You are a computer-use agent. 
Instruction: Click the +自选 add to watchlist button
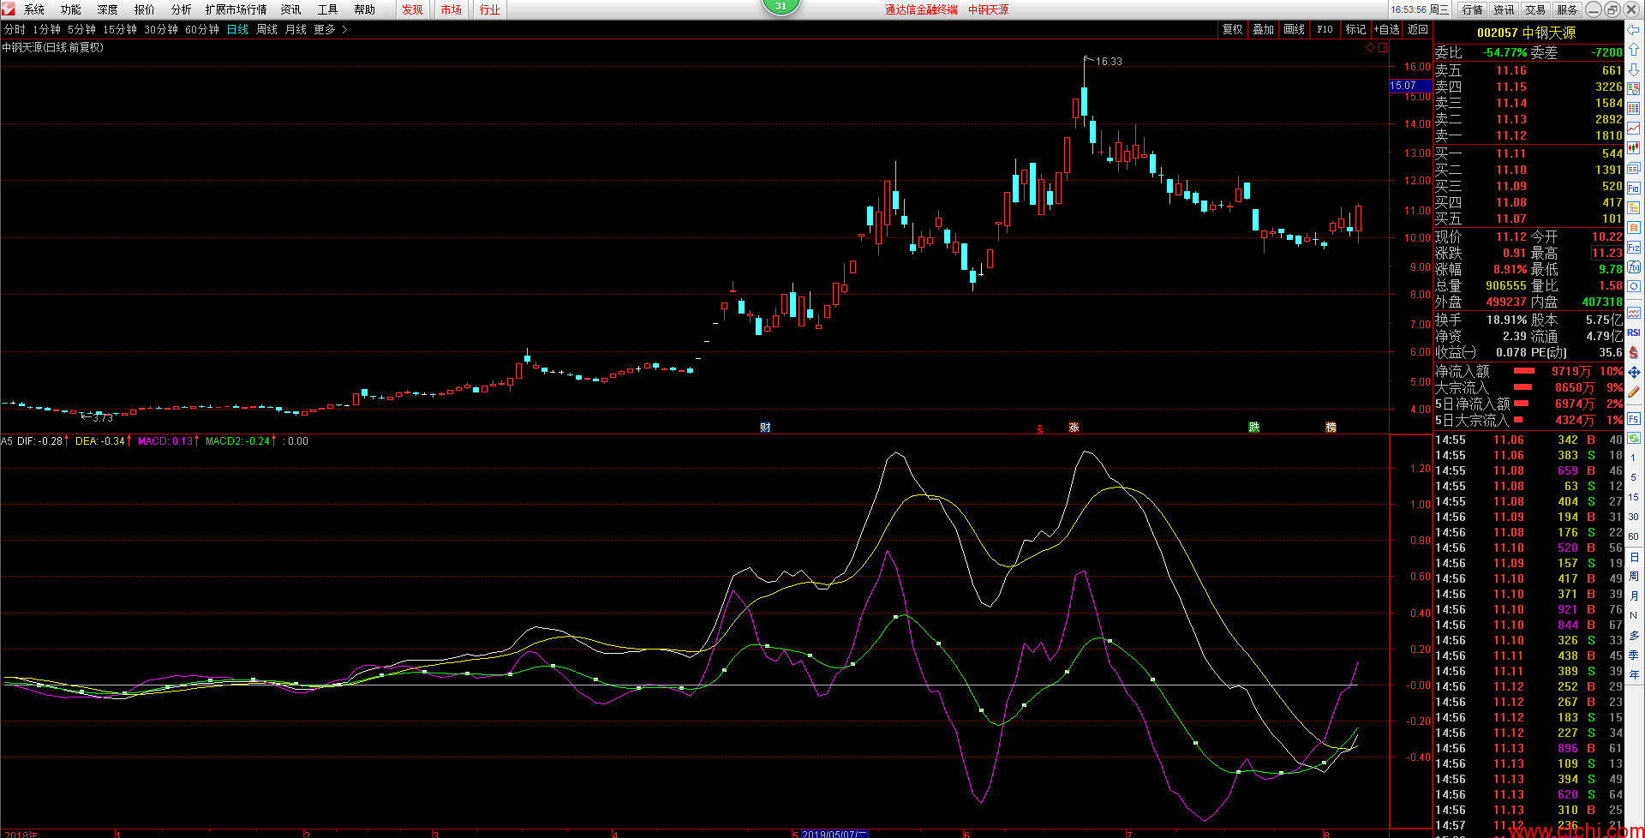(1386, 30)
